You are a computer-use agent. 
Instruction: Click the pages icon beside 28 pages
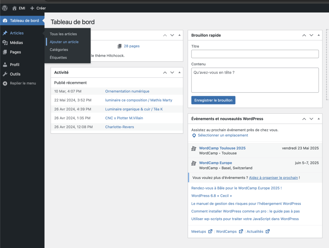pyautogui.click(x=120, y=46)
